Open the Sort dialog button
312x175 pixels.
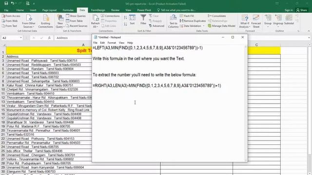pyautogui.click(x=132, y=19)
